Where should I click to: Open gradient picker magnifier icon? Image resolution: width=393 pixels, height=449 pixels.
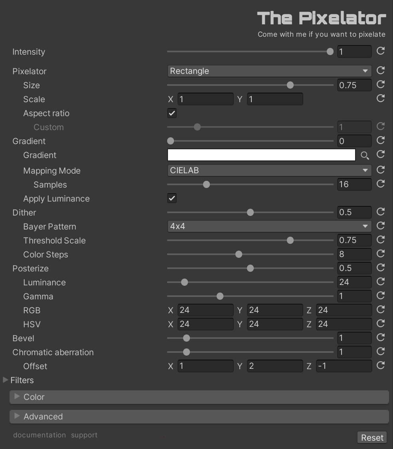(x=365, y=155)
